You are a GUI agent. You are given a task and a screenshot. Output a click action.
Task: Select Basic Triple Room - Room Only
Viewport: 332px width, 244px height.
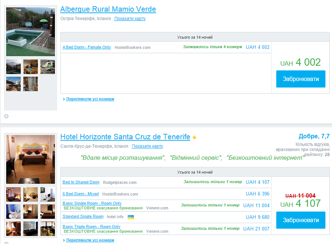tap(91, 227)
